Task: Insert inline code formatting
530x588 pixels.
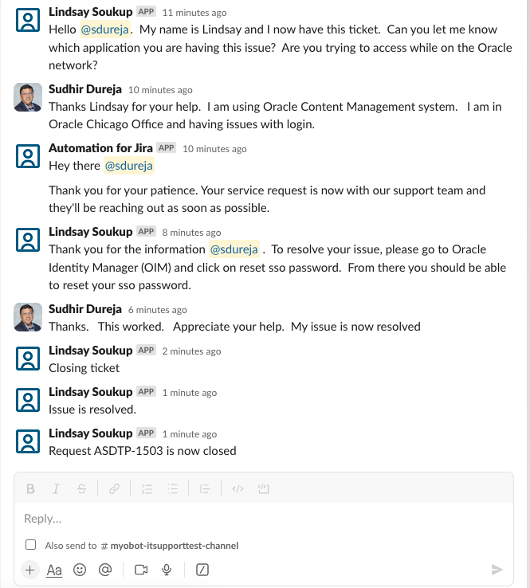Action: tap(237, 489)
